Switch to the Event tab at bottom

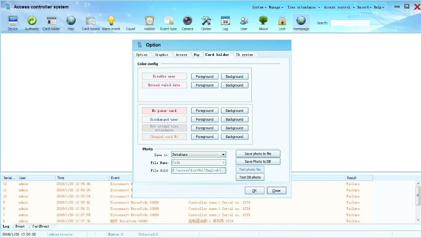point(20,227)
